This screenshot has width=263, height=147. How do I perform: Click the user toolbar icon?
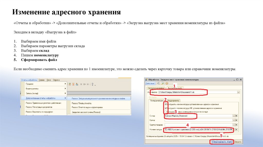77,84
